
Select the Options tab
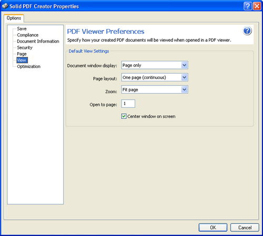[x=14, y=18]
